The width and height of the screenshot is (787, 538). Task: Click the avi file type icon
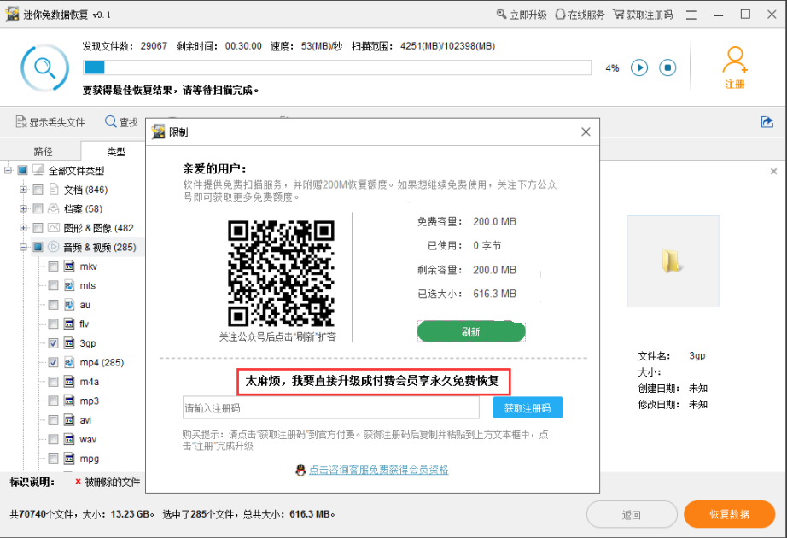click(69, 420)
